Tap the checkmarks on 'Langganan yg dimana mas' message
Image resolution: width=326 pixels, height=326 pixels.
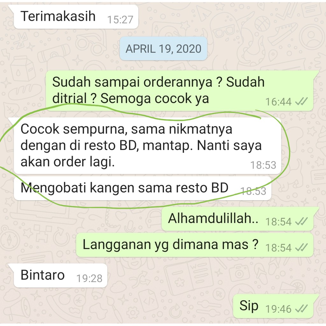(x=301, y=247)
